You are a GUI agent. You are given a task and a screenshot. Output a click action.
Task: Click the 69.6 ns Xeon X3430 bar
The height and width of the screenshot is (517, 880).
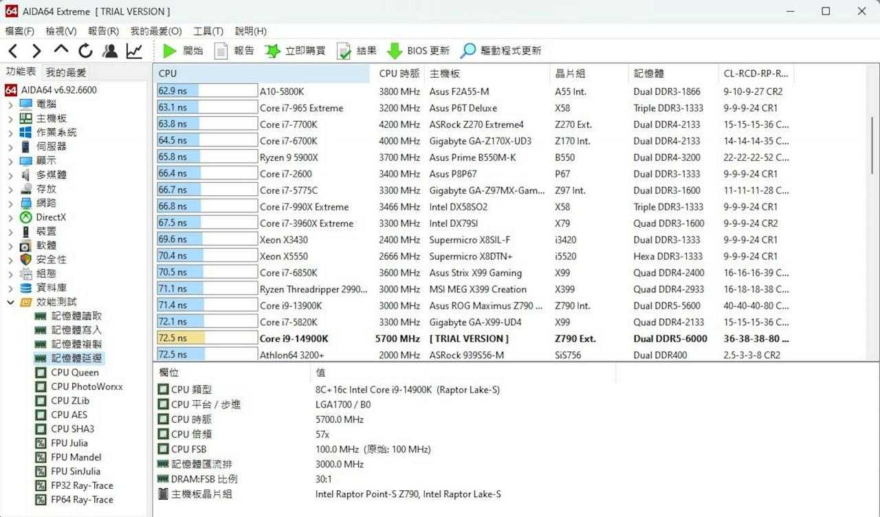pos(207,240)
